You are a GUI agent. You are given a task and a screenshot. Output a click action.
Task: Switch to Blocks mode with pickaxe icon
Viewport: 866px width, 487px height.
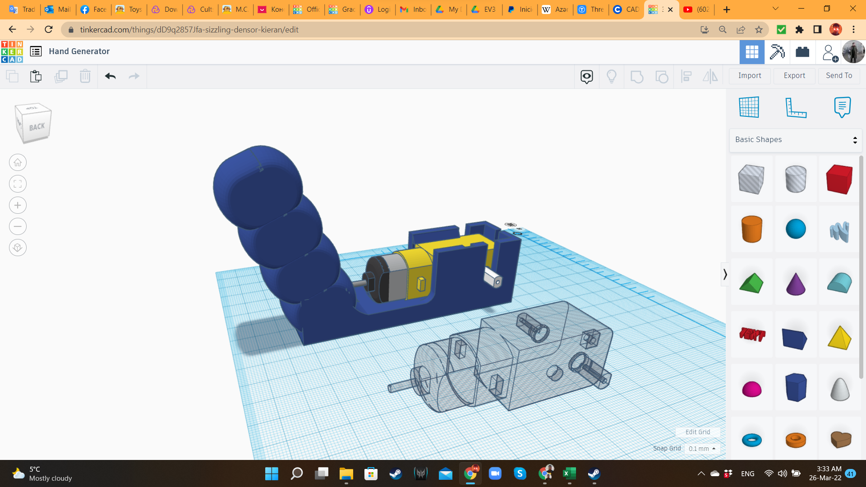coord(777,52)
